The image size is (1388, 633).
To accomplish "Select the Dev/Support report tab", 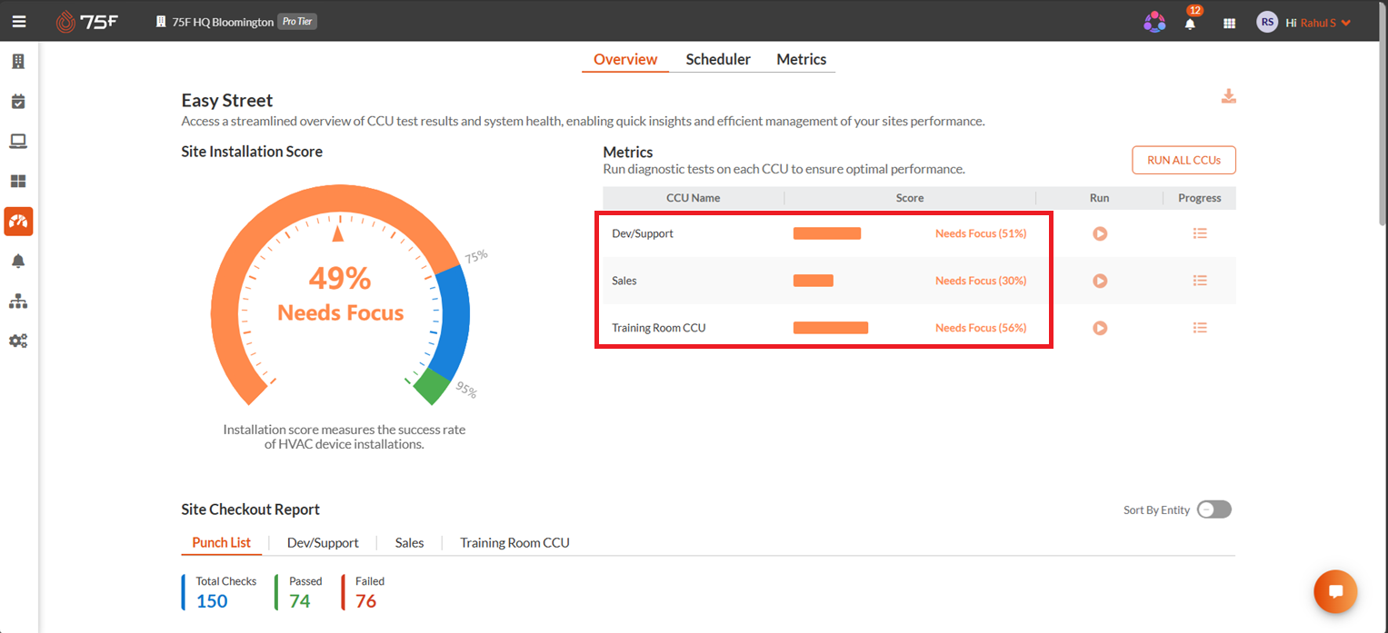I will point(323,542).
